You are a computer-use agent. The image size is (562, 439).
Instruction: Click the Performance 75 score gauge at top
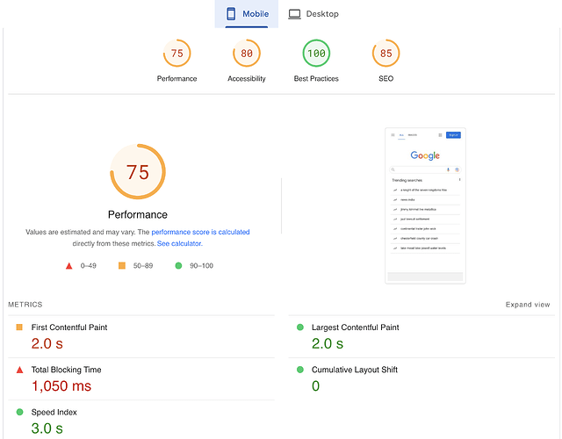tap(177, 54)
